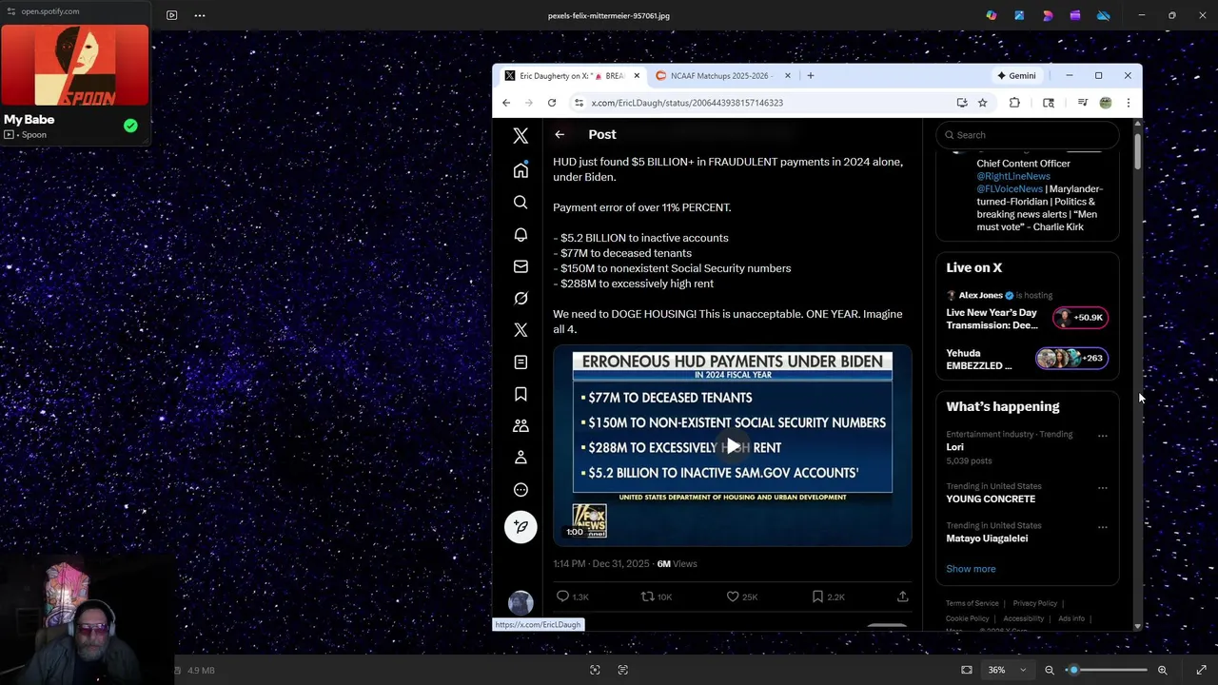Play the Fox News HUD video

[733, 446]
